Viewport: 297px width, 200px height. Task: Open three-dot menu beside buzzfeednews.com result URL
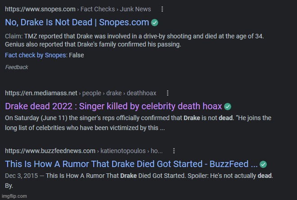click(174, 151)
